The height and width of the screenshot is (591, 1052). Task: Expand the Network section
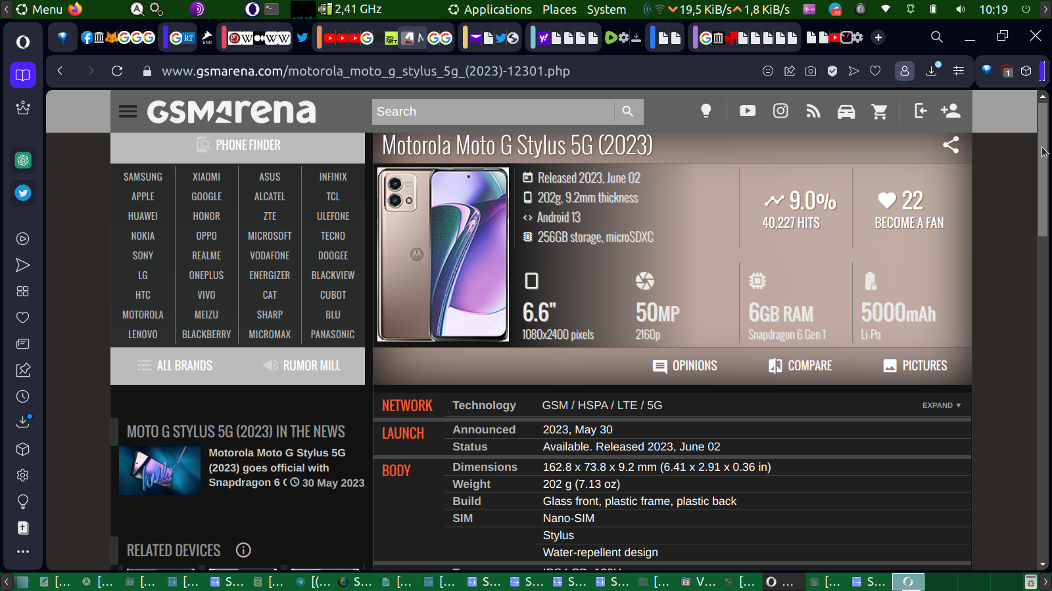pos(942,405)
